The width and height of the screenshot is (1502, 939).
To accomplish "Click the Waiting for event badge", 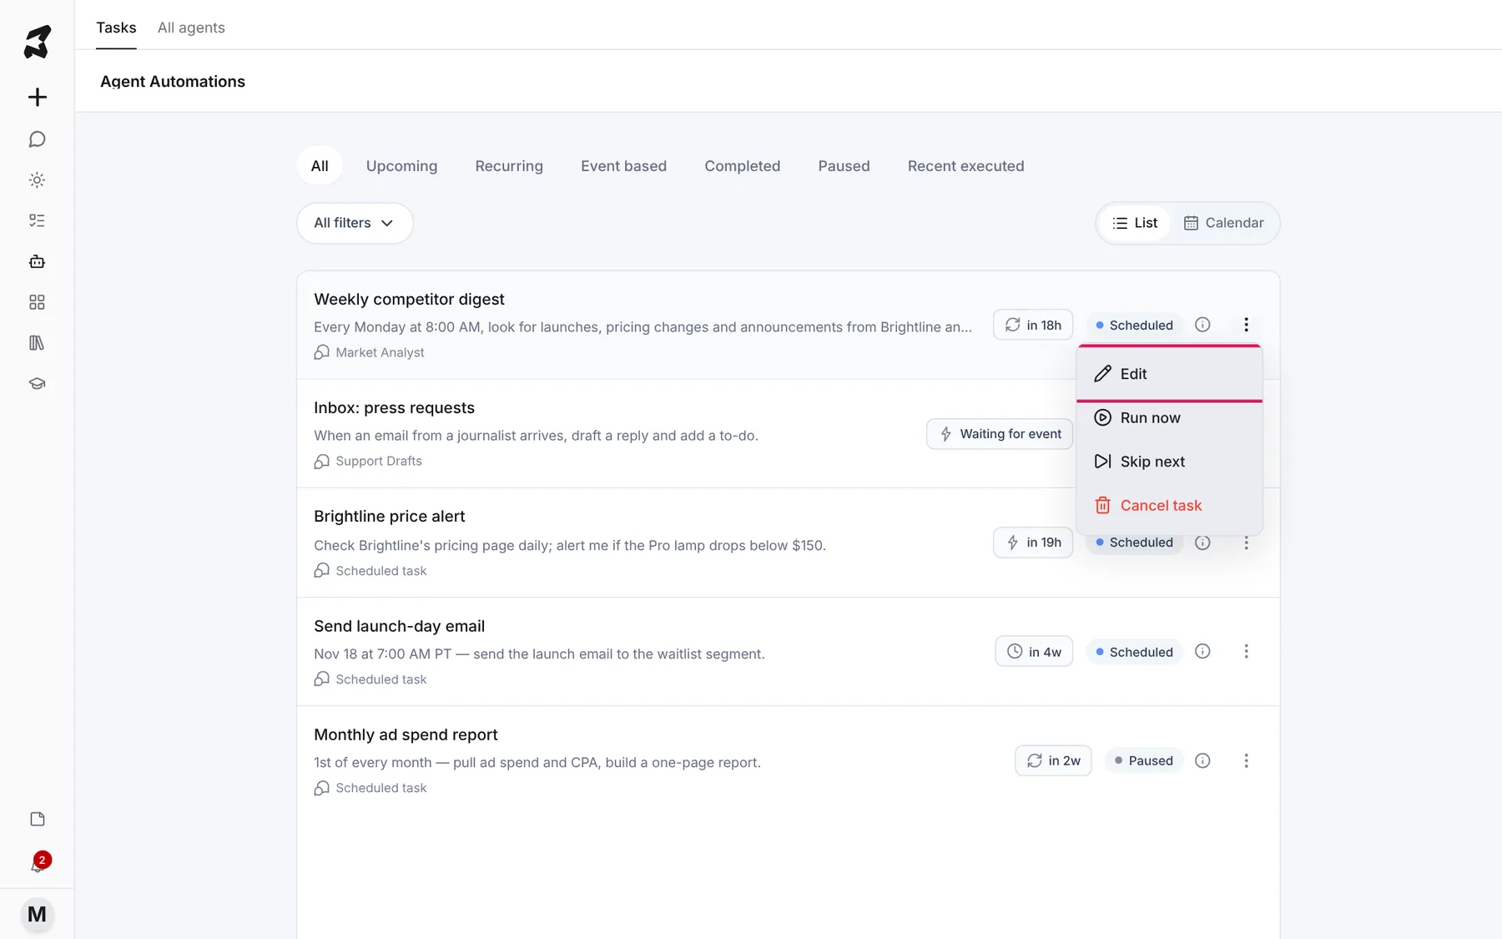I will [1000, 434].
